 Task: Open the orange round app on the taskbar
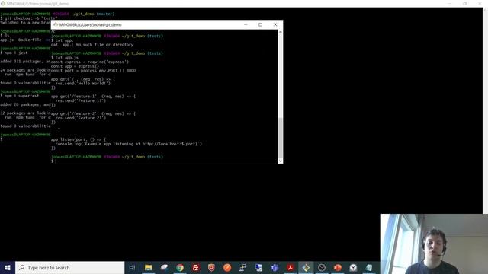[x=227, y=267]
